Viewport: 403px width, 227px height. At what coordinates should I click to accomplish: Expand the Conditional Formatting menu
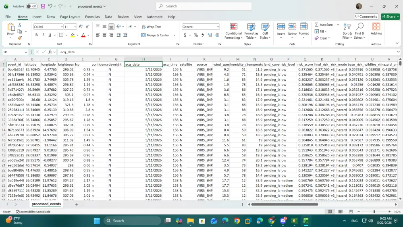pyautogui.click(x=233, y=31)
